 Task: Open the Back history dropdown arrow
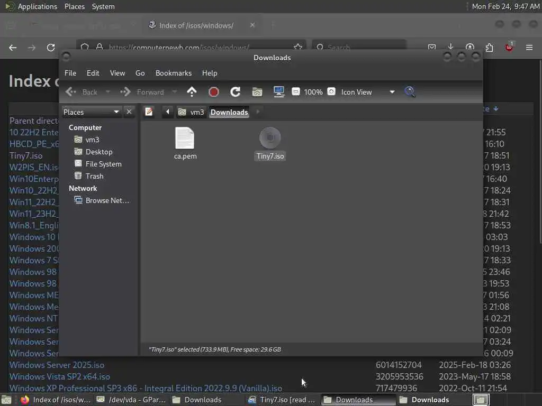tap(108, 92)
